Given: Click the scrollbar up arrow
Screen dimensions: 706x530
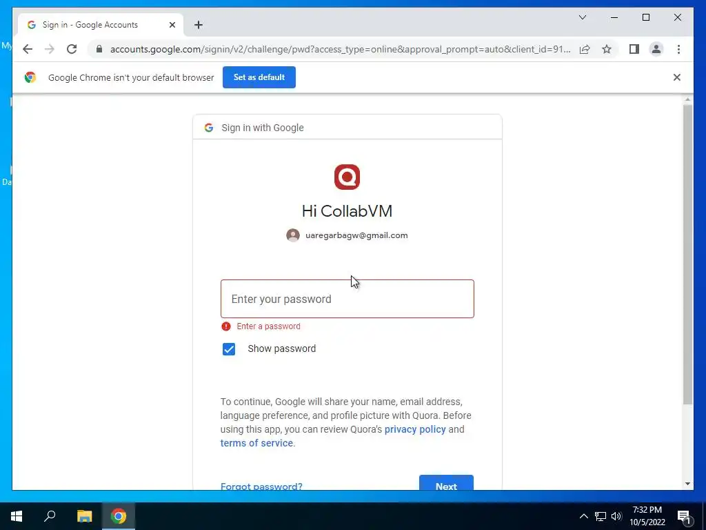Looking at the screenshot, I should (687, 99).
